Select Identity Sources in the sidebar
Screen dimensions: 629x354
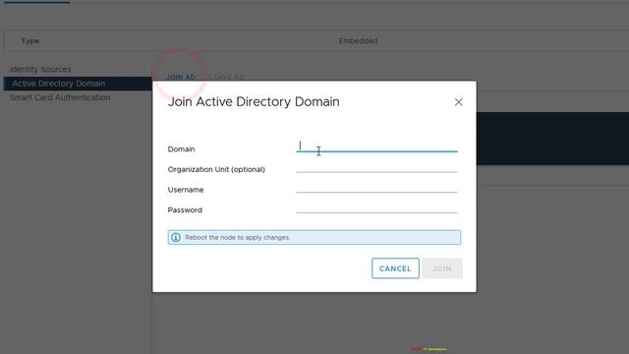pos(40,69)
